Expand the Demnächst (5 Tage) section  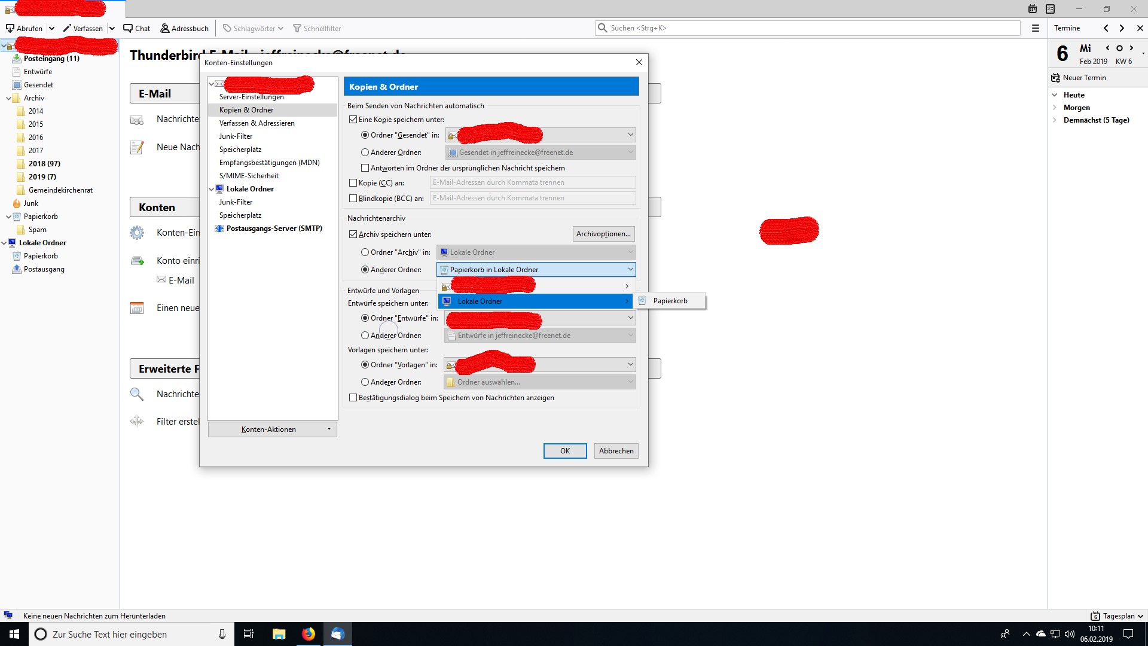[x=1055, y=120]
